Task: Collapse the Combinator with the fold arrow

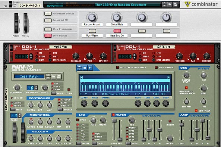Action: [x=6, y=6]
